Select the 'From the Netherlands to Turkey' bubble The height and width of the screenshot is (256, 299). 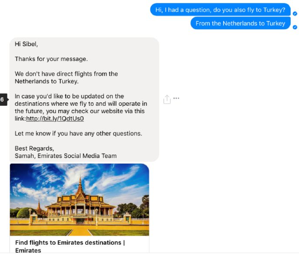pyautogui.click(x=240, y=23)
